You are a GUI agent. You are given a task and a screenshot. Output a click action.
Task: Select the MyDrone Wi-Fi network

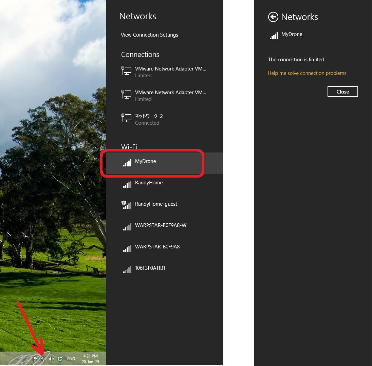click(146, 162)
